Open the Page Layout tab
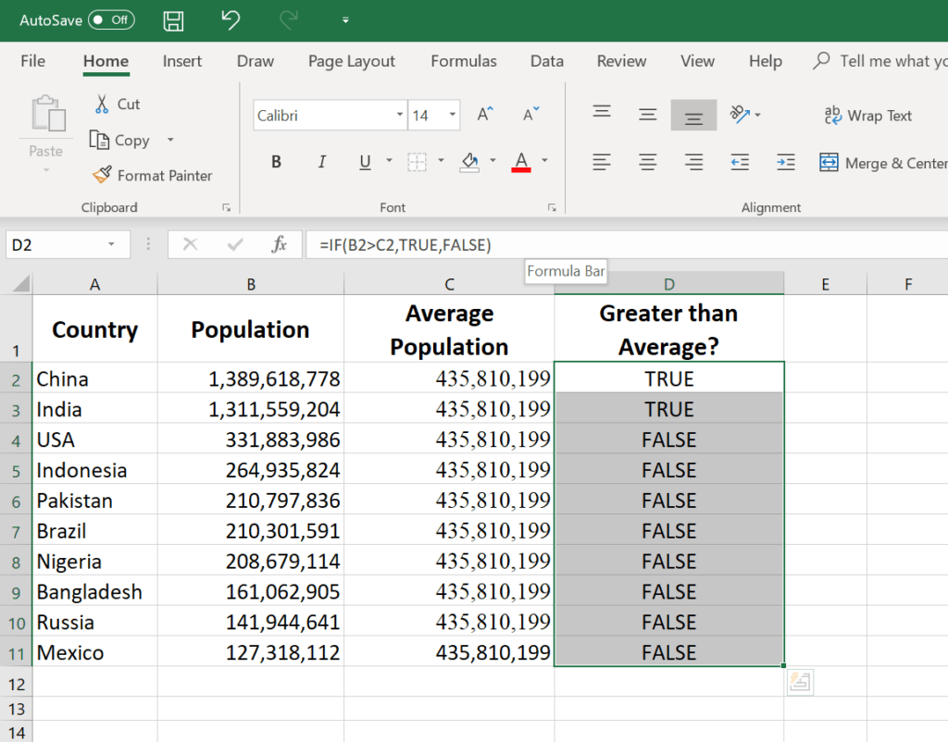The width and height of the screenshot is (948, 742). coord(351,61)
